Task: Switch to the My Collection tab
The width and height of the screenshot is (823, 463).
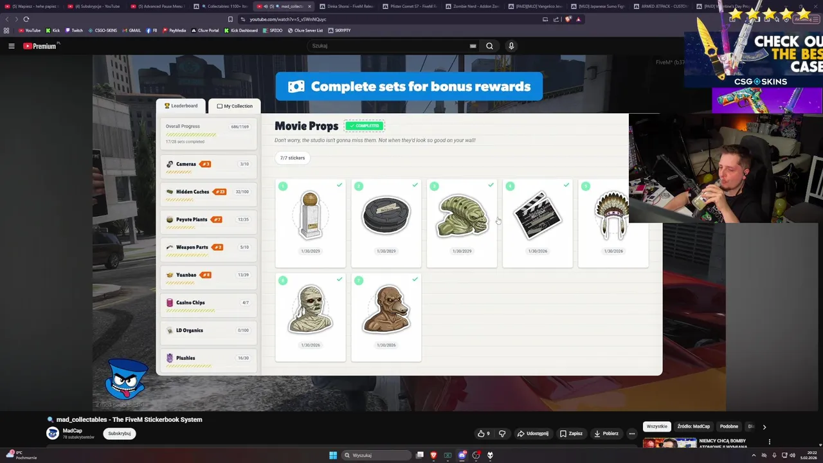Action: pos(235,106)
